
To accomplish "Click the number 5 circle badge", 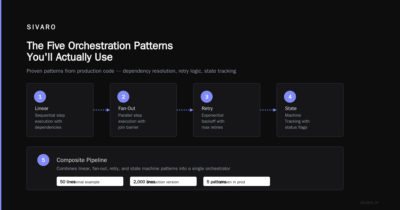I will pos(43,160).
